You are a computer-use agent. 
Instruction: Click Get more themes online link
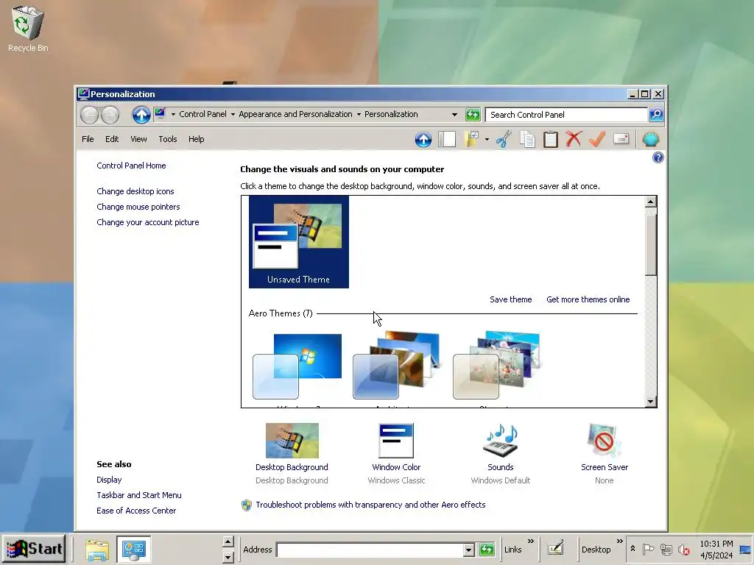coord(588,299)
